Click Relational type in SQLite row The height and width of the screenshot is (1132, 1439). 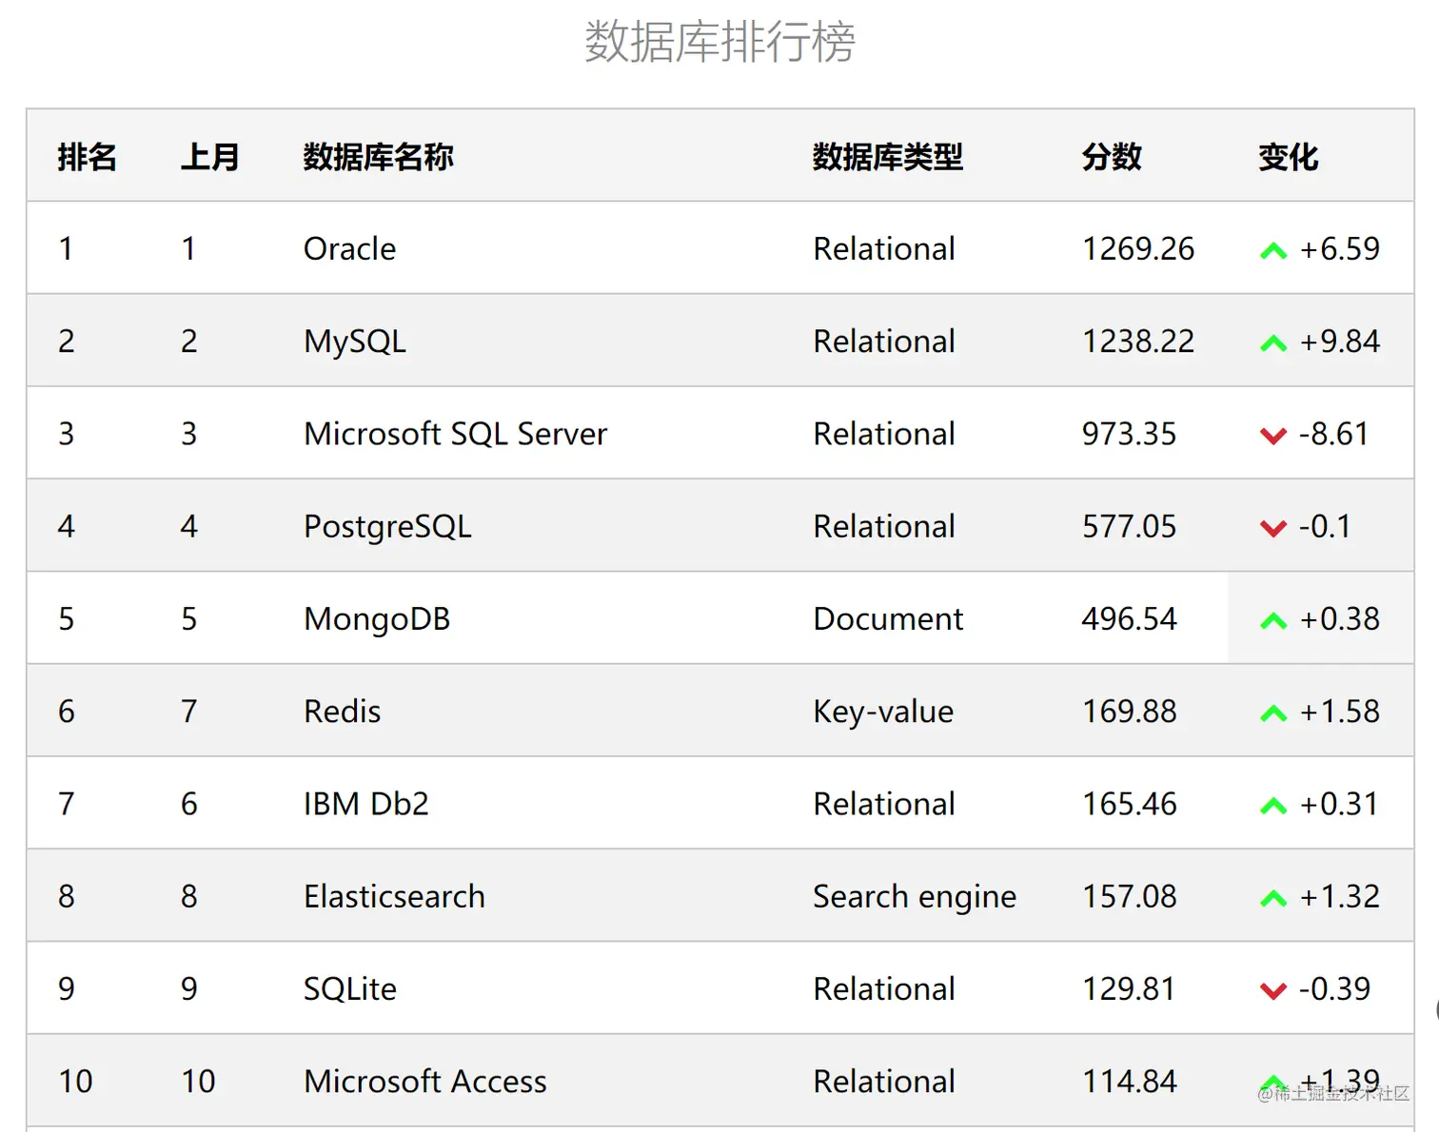[x=883, y=989]
